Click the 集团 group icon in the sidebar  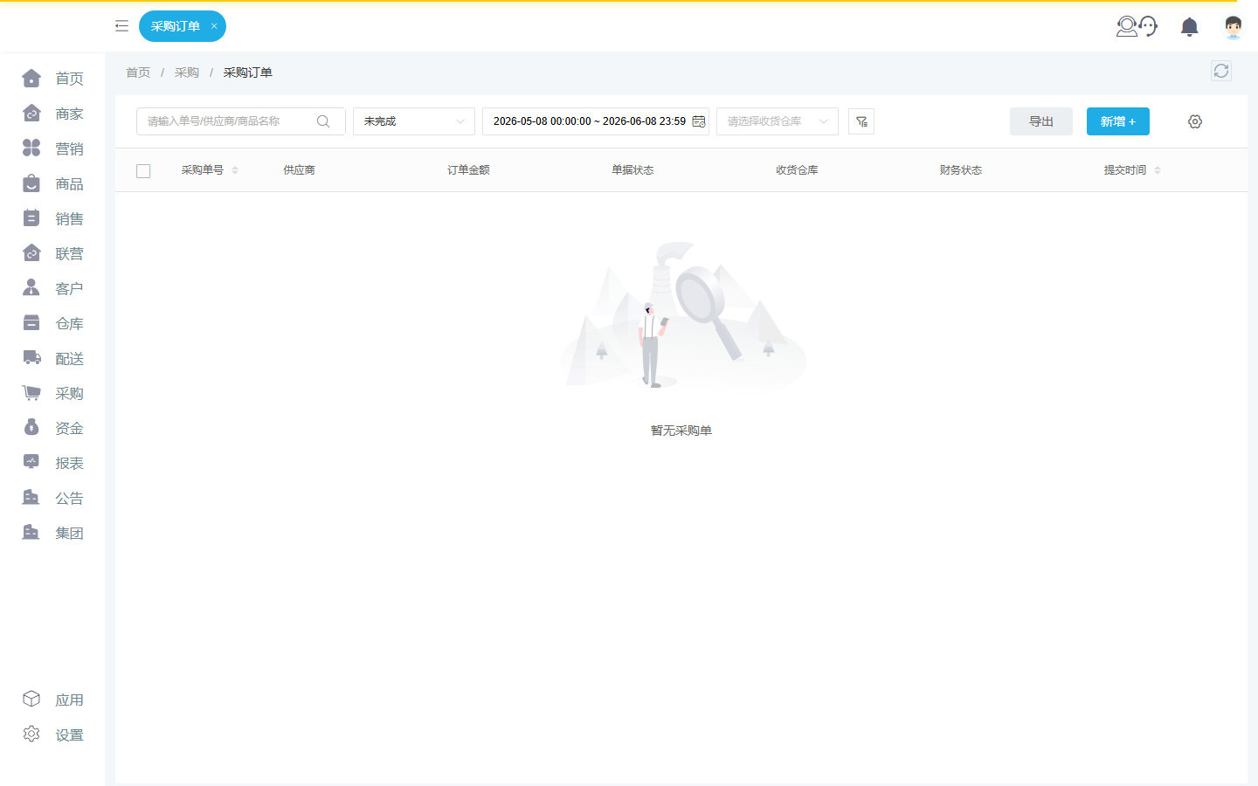click(31, 533)
